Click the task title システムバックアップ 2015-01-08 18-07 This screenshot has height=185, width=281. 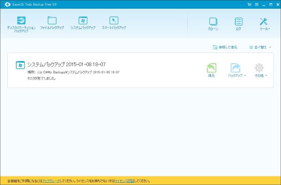point(66,64)
